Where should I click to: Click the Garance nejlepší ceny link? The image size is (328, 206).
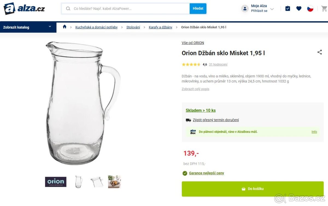[206, 173]
